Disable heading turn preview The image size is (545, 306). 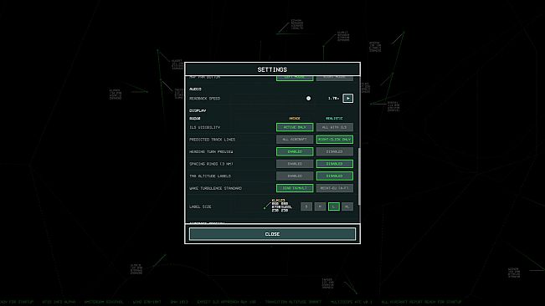pos(334,151)
